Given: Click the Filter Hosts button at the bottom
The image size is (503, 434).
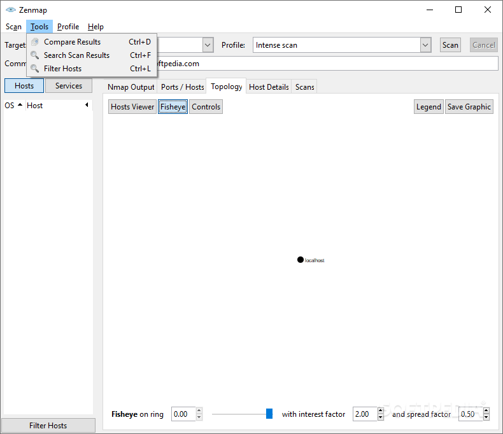Looking at the screenshot, I should [x=48, y=425].
